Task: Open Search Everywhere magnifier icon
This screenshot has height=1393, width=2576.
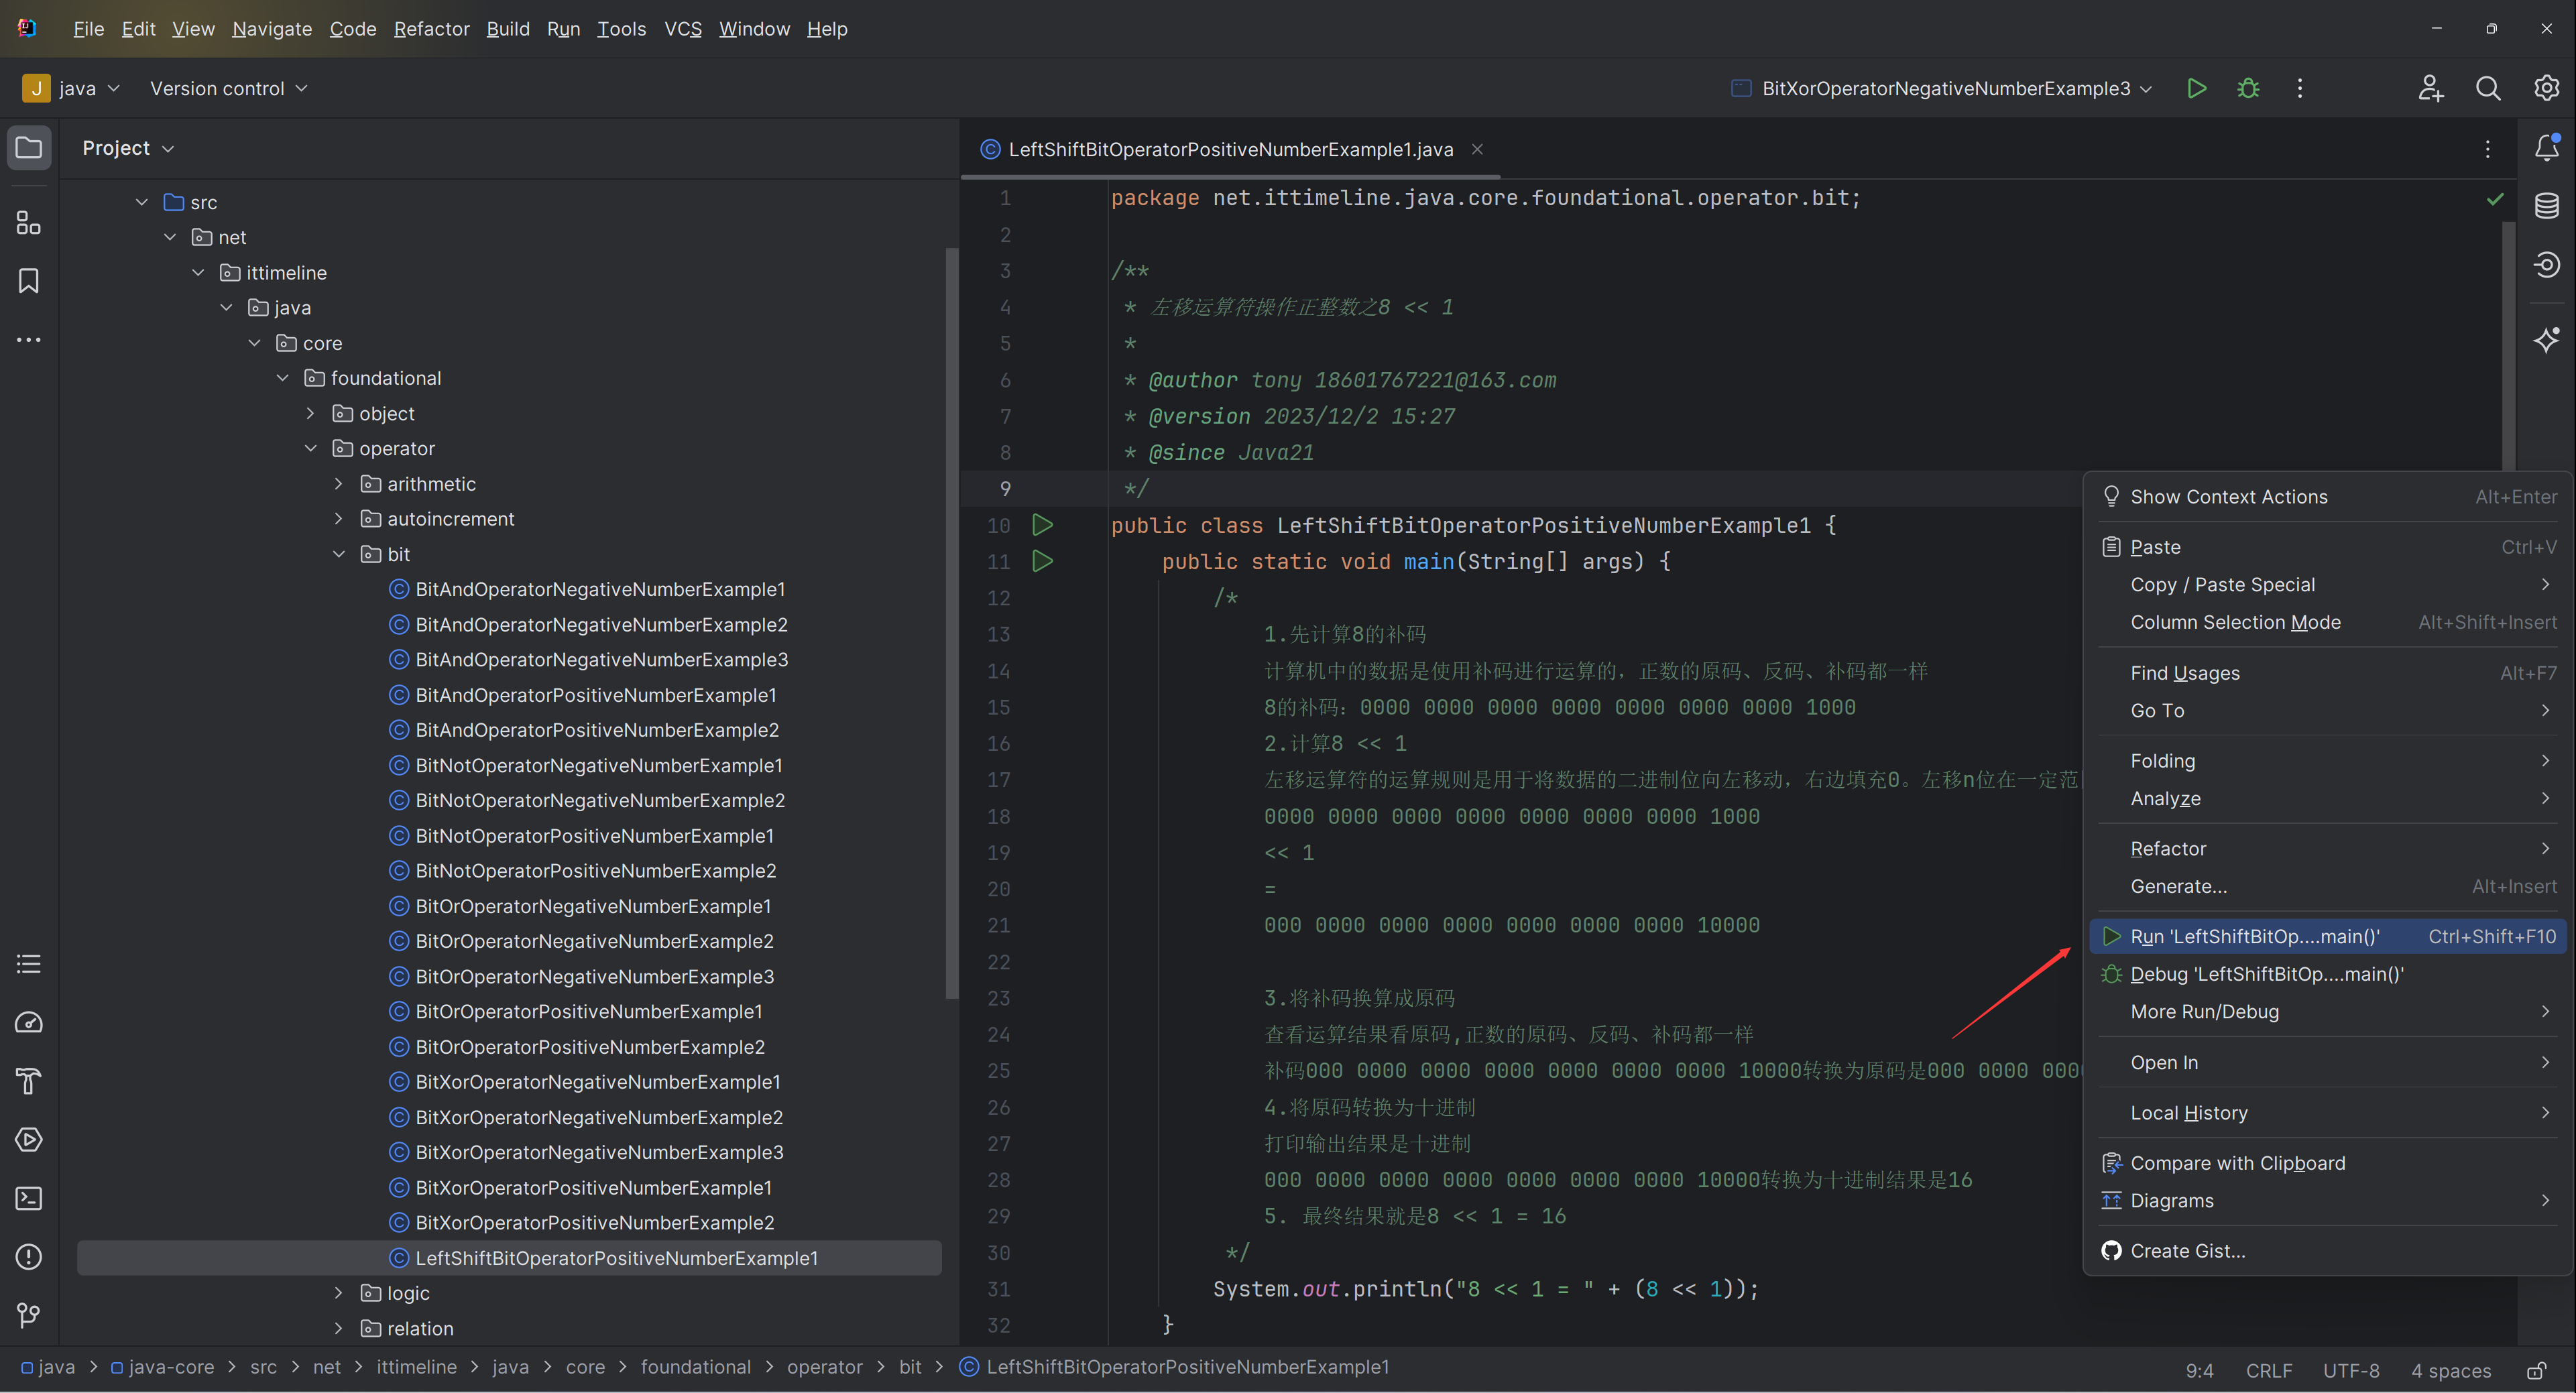Action: point(2488,89)
